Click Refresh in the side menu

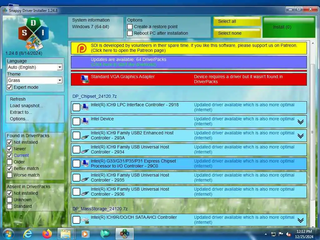click(18, 99)
